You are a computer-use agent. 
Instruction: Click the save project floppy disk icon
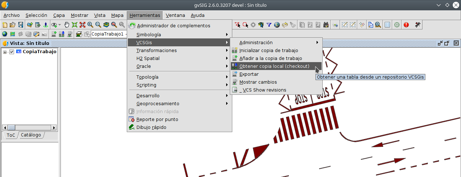pyautogui.click(x=21, y=25)
